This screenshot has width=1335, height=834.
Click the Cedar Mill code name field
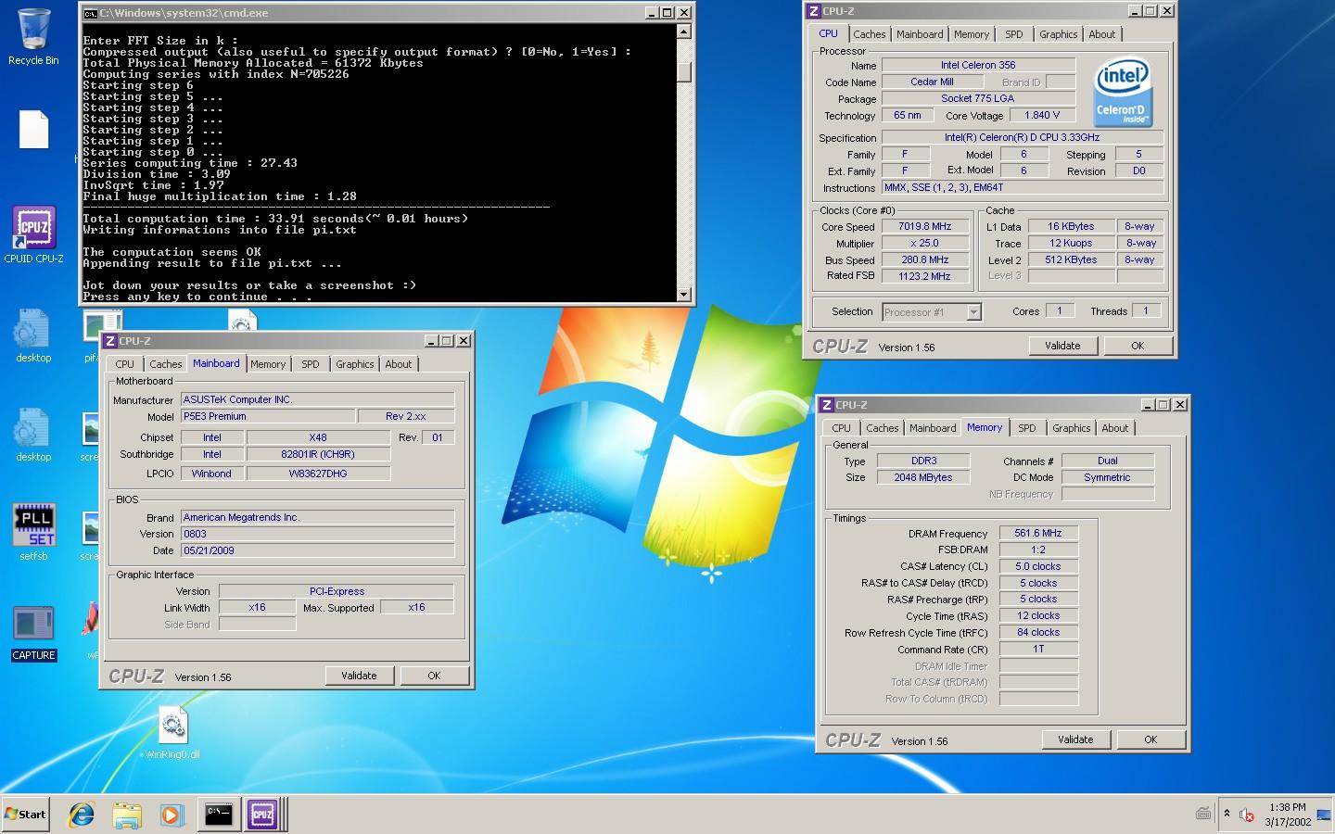[932, 82]
